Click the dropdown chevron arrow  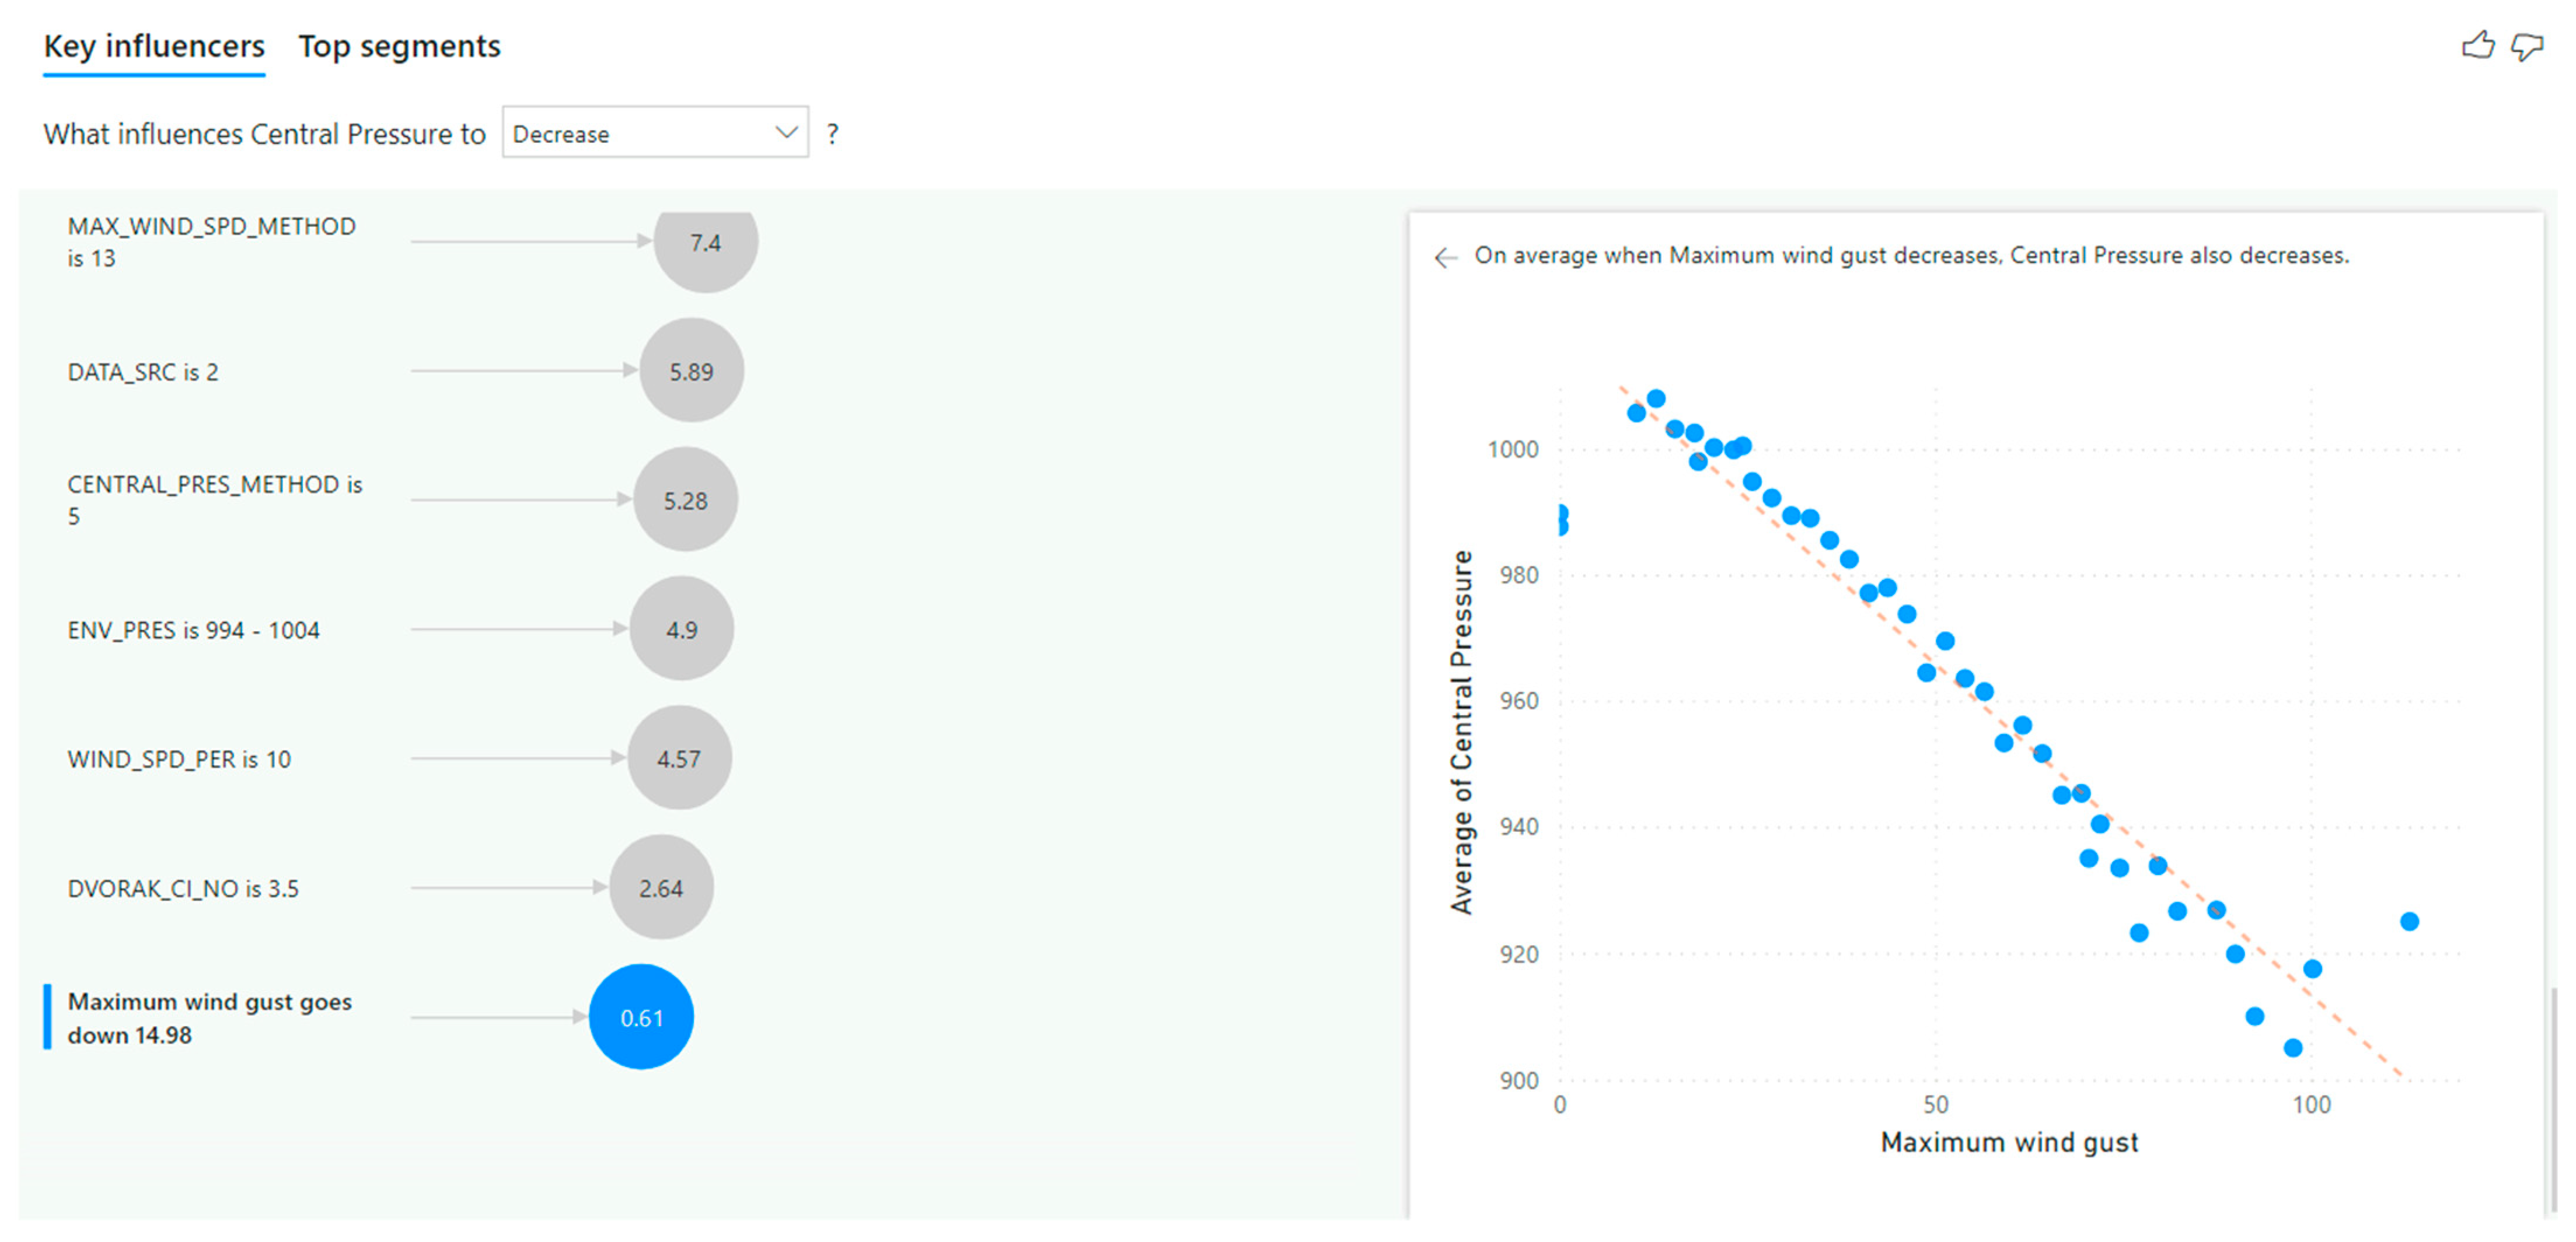(x=786, y=132)
